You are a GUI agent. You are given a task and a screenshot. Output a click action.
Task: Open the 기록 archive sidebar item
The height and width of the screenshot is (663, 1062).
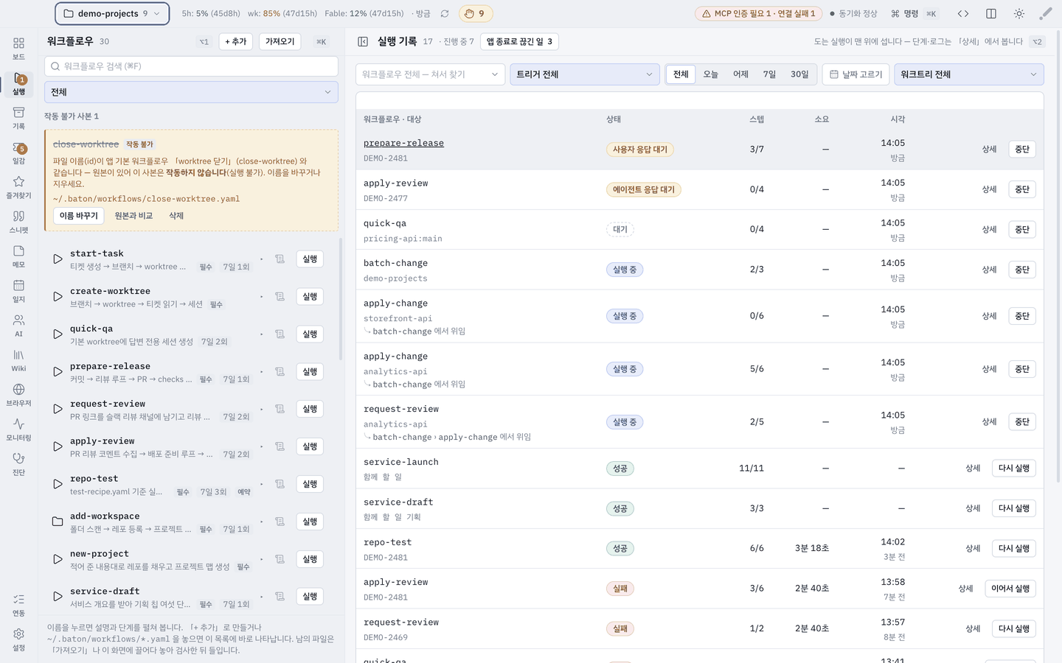tap(18, 118)
